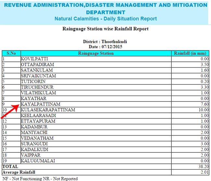Select the 3.00 rainfall value
Image resolution: width=211 pixels, height=181 pixels.
[205, 144]
